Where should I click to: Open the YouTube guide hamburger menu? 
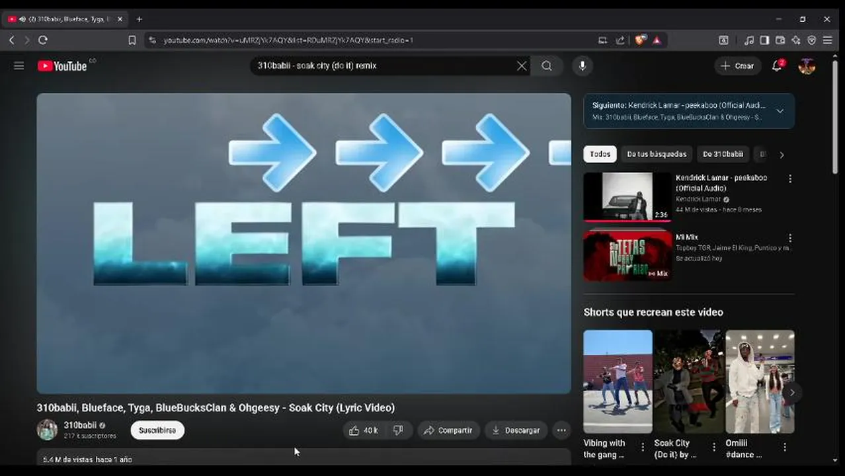pyautogui.click(x=19, y=65)
